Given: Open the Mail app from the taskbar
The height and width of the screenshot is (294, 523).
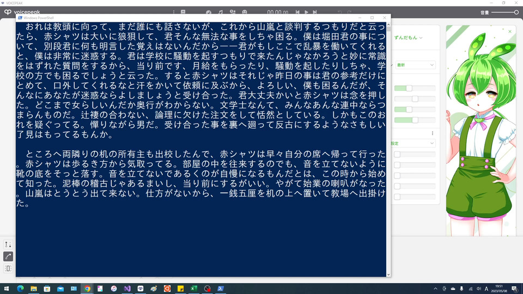Looking at the screenshot, I should click(60, 289).
